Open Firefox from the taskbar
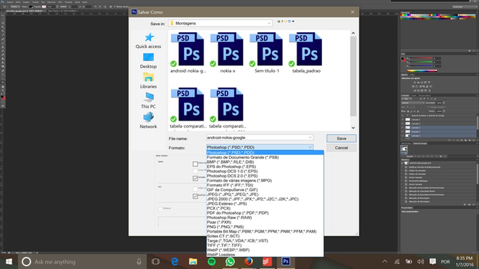Screen dimensions: 479x269 (x=249, y=262)
